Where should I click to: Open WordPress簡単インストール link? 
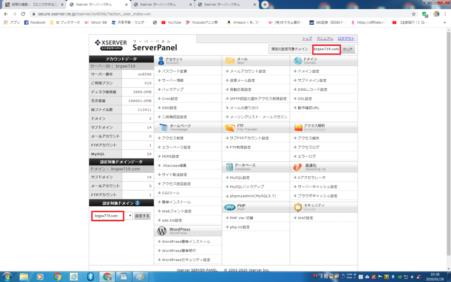click(x=186, y=241)
